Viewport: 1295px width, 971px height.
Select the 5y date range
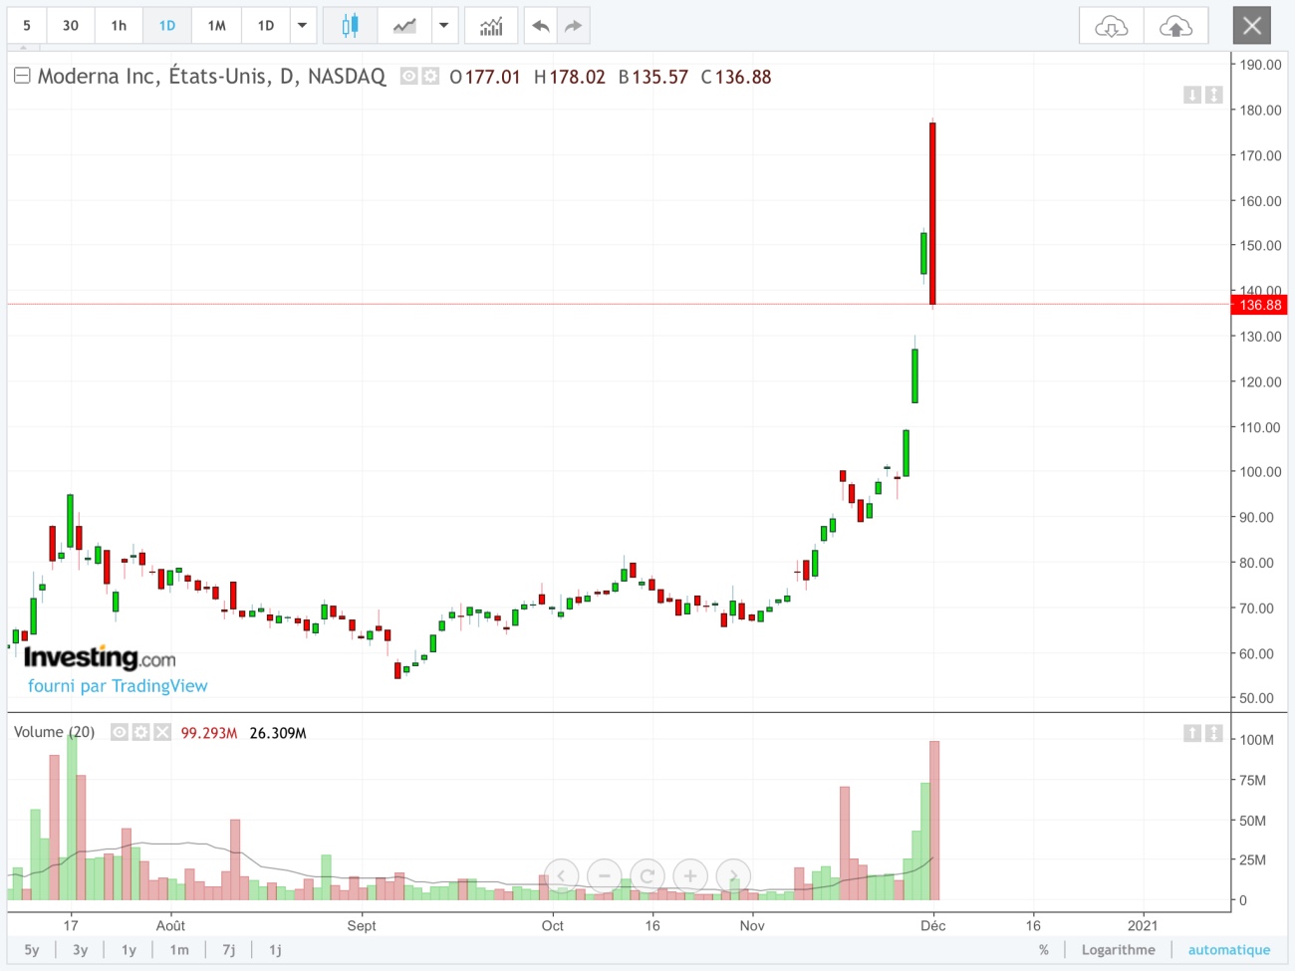32,950
